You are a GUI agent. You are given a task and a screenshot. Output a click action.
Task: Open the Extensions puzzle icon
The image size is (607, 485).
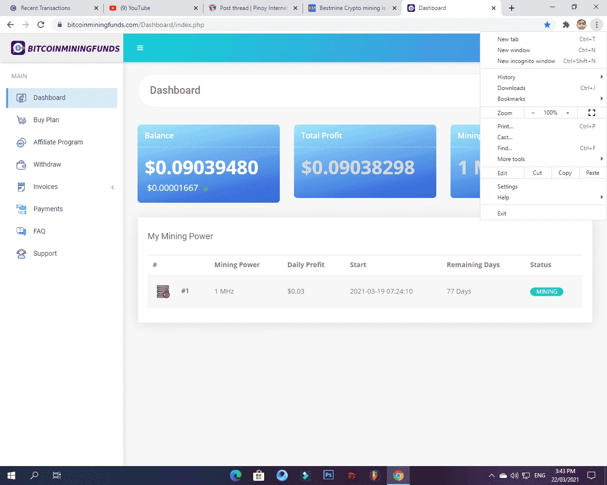pos(566,25)
